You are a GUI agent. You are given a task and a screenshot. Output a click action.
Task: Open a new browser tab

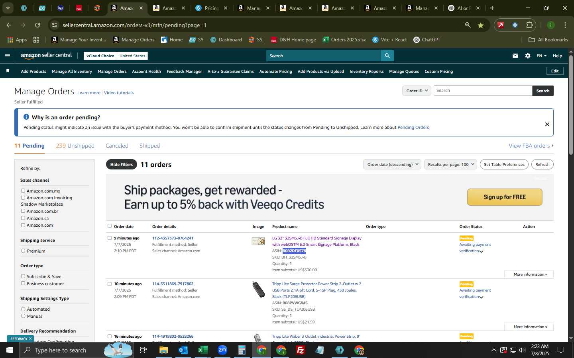pyautogui.click(x=492, y=8)
